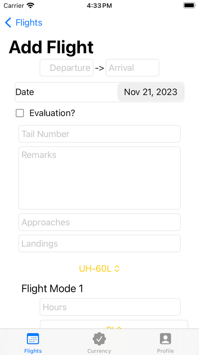The width and height of the screenshot is (199, 355).
Task: Click the battery indicator icon
Action: coord(189,6)
